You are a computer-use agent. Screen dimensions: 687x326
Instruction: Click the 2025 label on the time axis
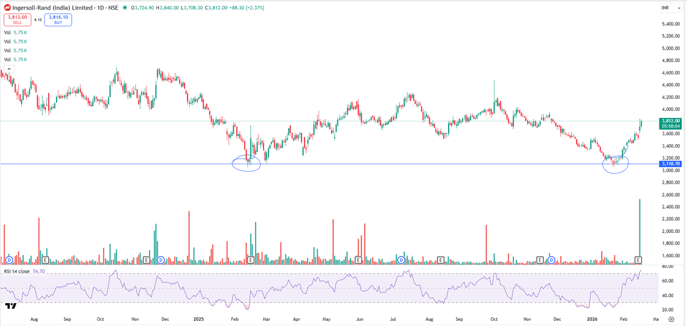(198, 320)
